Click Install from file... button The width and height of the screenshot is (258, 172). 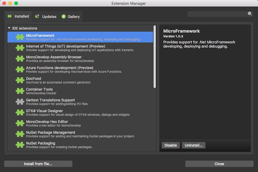38,164
